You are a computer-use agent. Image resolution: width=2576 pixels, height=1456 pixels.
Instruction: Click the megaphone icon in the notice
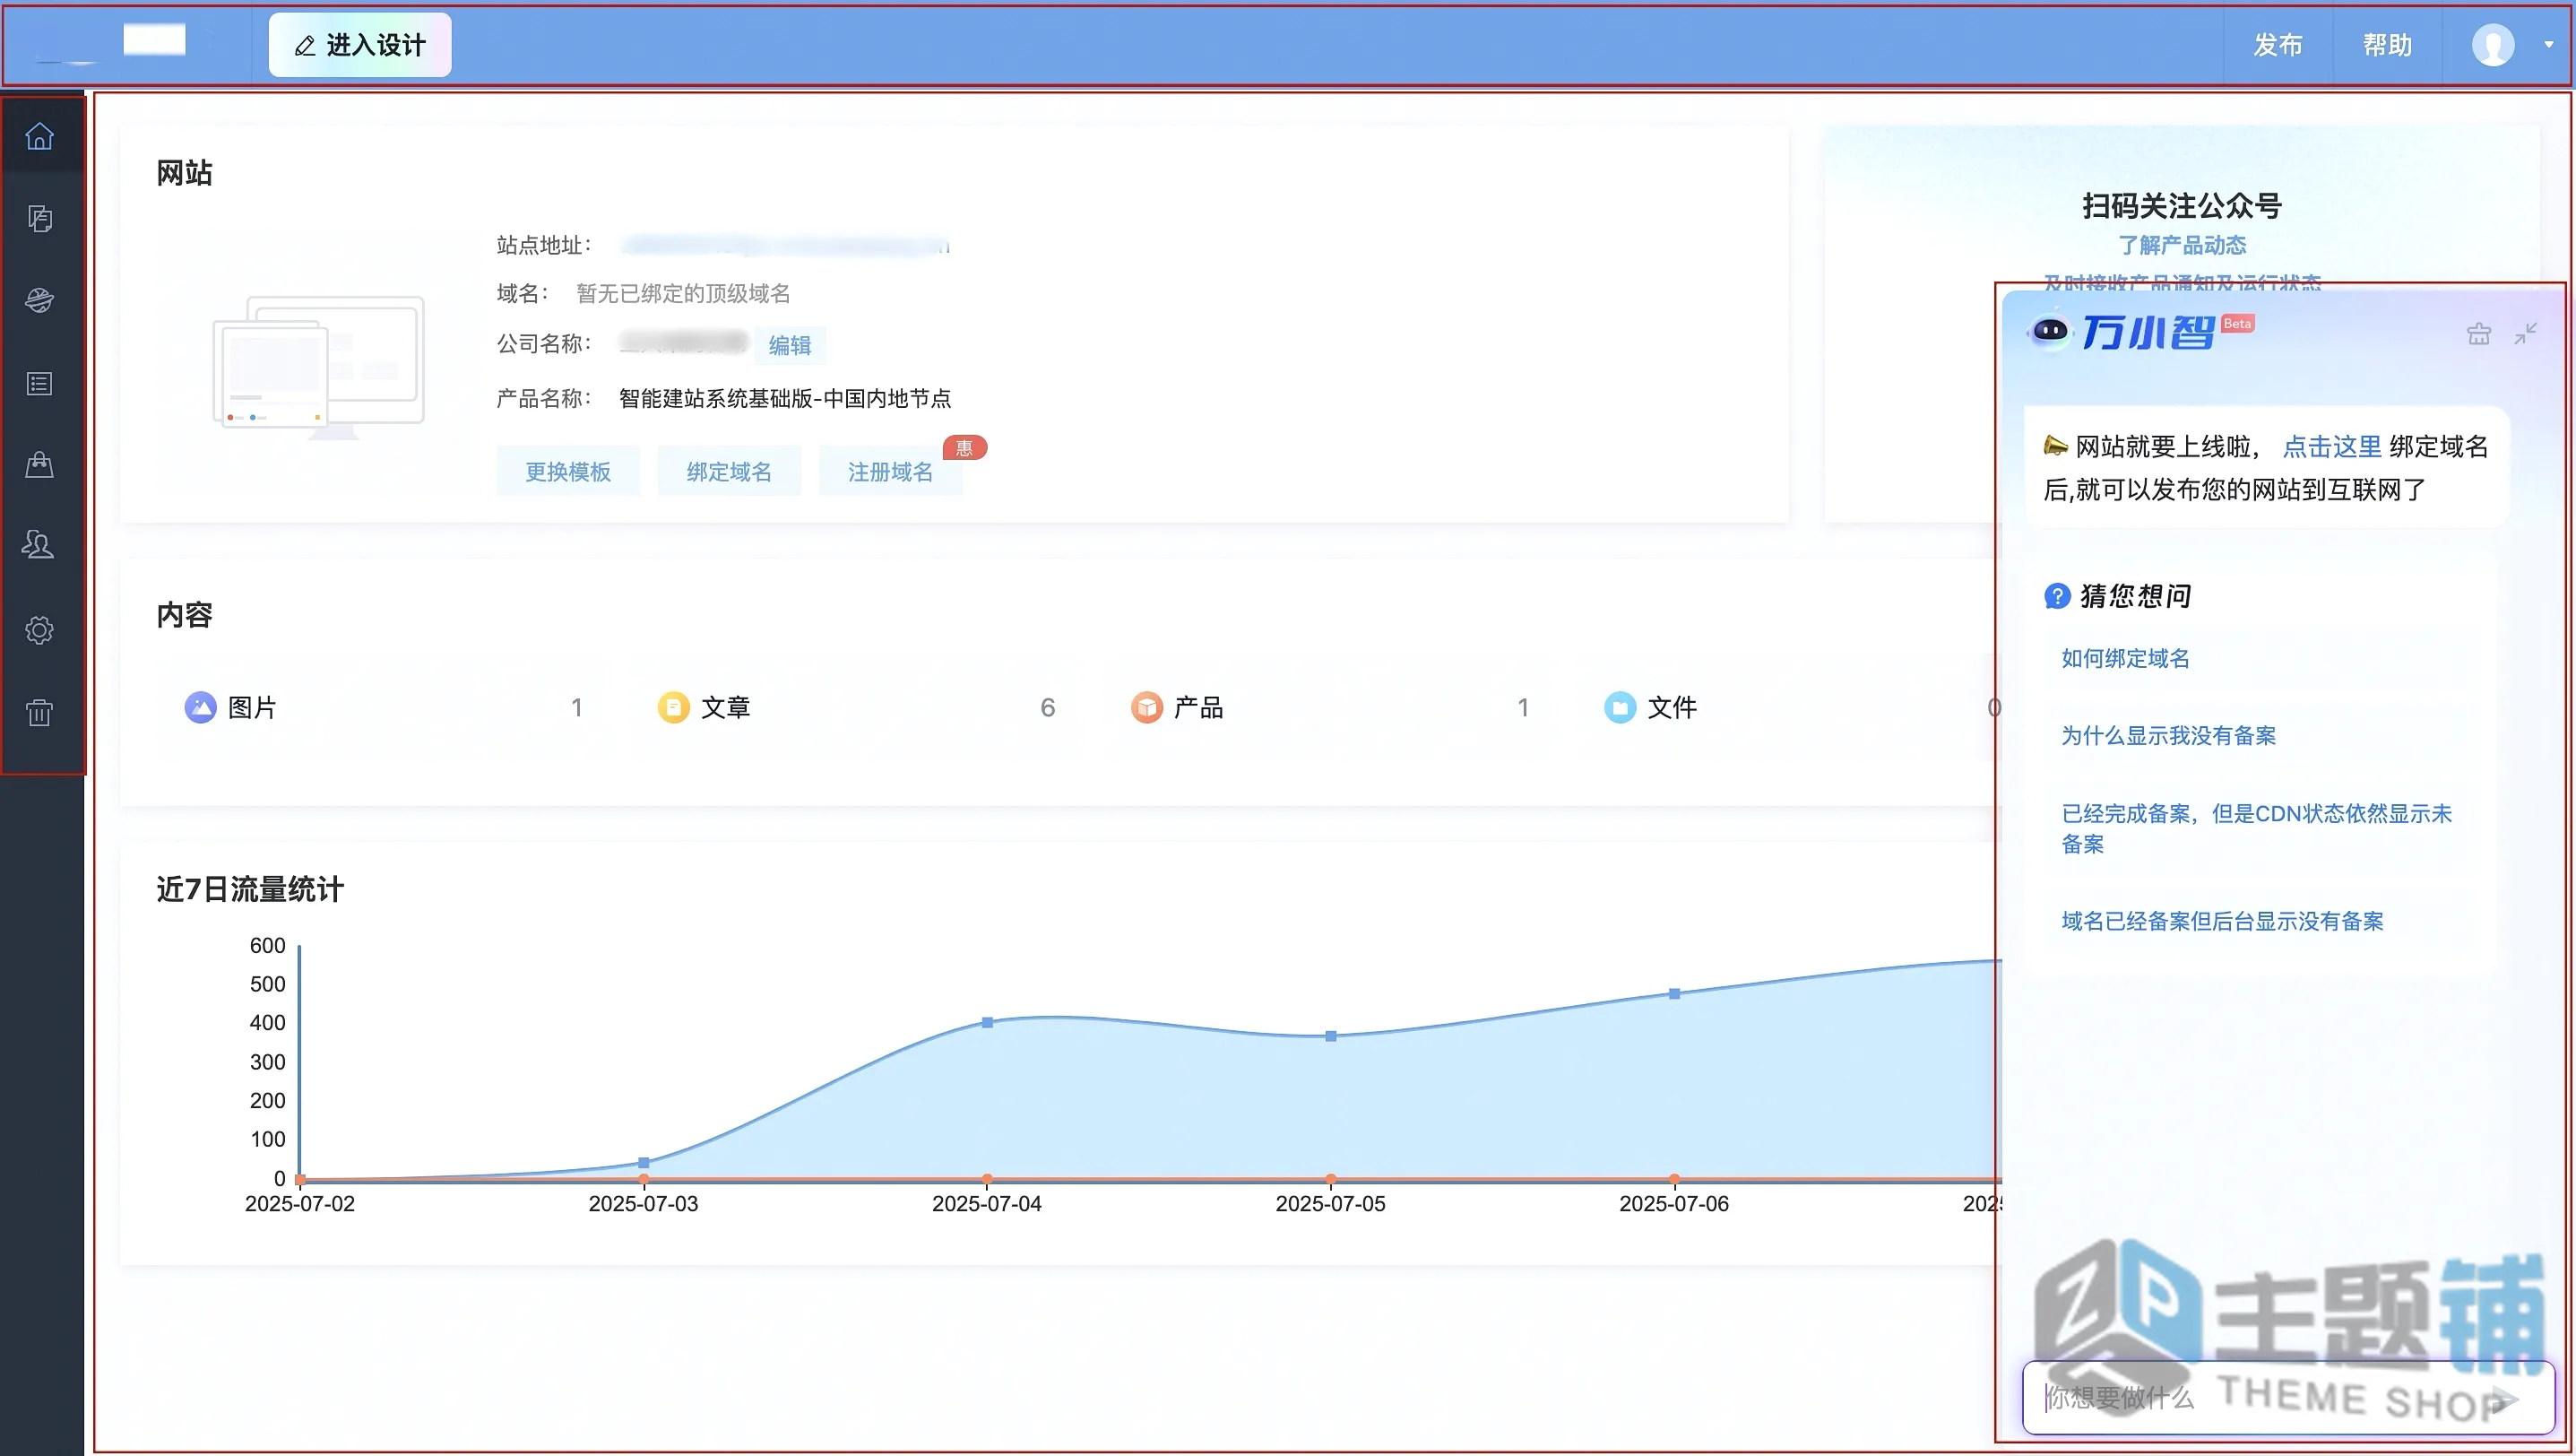[2056, 446]
